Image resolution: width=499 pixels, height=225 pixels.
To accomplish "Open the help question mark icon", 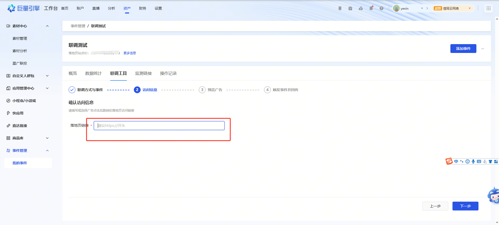I will (381, 8).
